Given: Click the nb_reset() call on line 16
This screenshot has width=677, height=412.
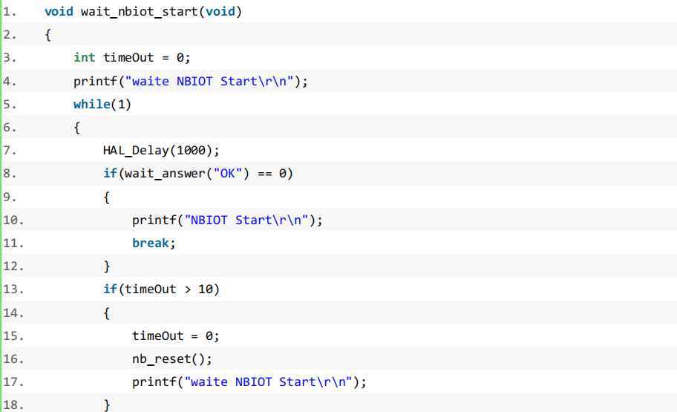Looking at the screenshot, I should pyautogui.click(x=171, y=359).
